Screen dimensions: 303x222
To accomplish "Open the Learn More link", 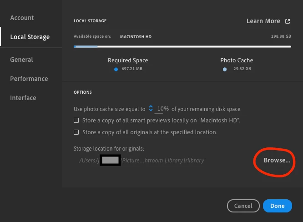I will coord(263,21).
